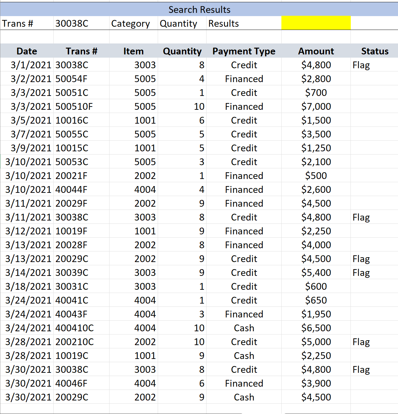Click the 3/18/2021 date cell

point(27,286)
